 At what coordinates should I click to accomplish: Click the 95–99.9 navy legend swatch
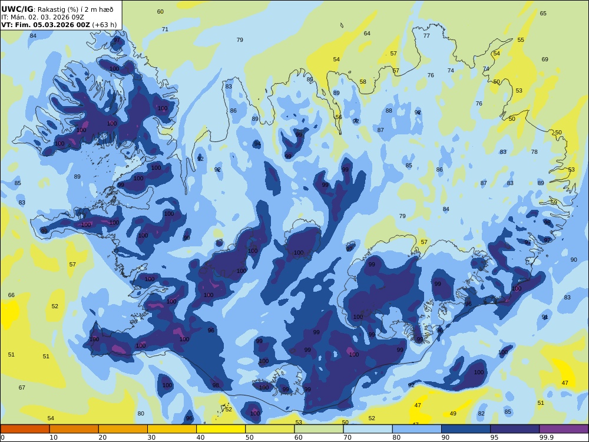(x=515, y=429)
